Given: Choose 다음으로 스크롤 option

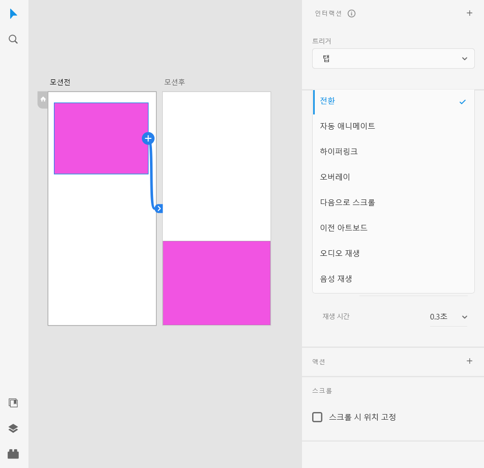Looking at the screenshot, I should tap(394, 202).
